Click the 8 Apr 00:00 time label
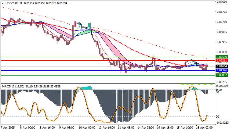 27,128
